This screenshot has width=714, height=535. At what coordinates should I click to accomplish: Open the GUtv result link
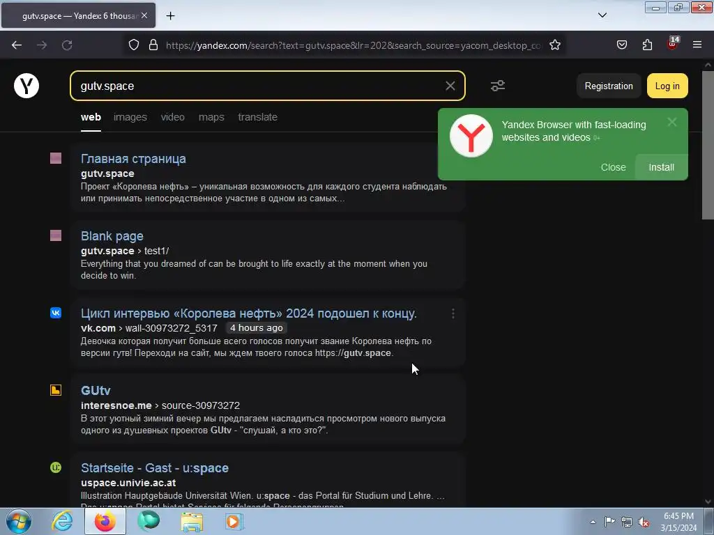pos(96,391)
